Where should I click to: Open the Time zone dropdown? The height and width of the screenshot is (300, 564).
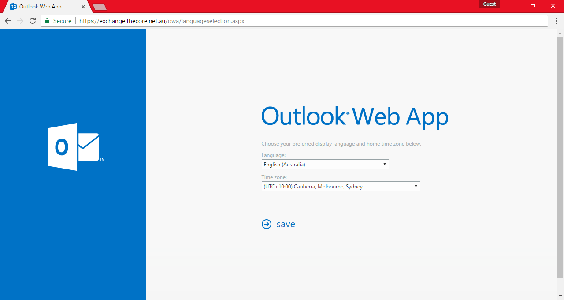[341, 186]
